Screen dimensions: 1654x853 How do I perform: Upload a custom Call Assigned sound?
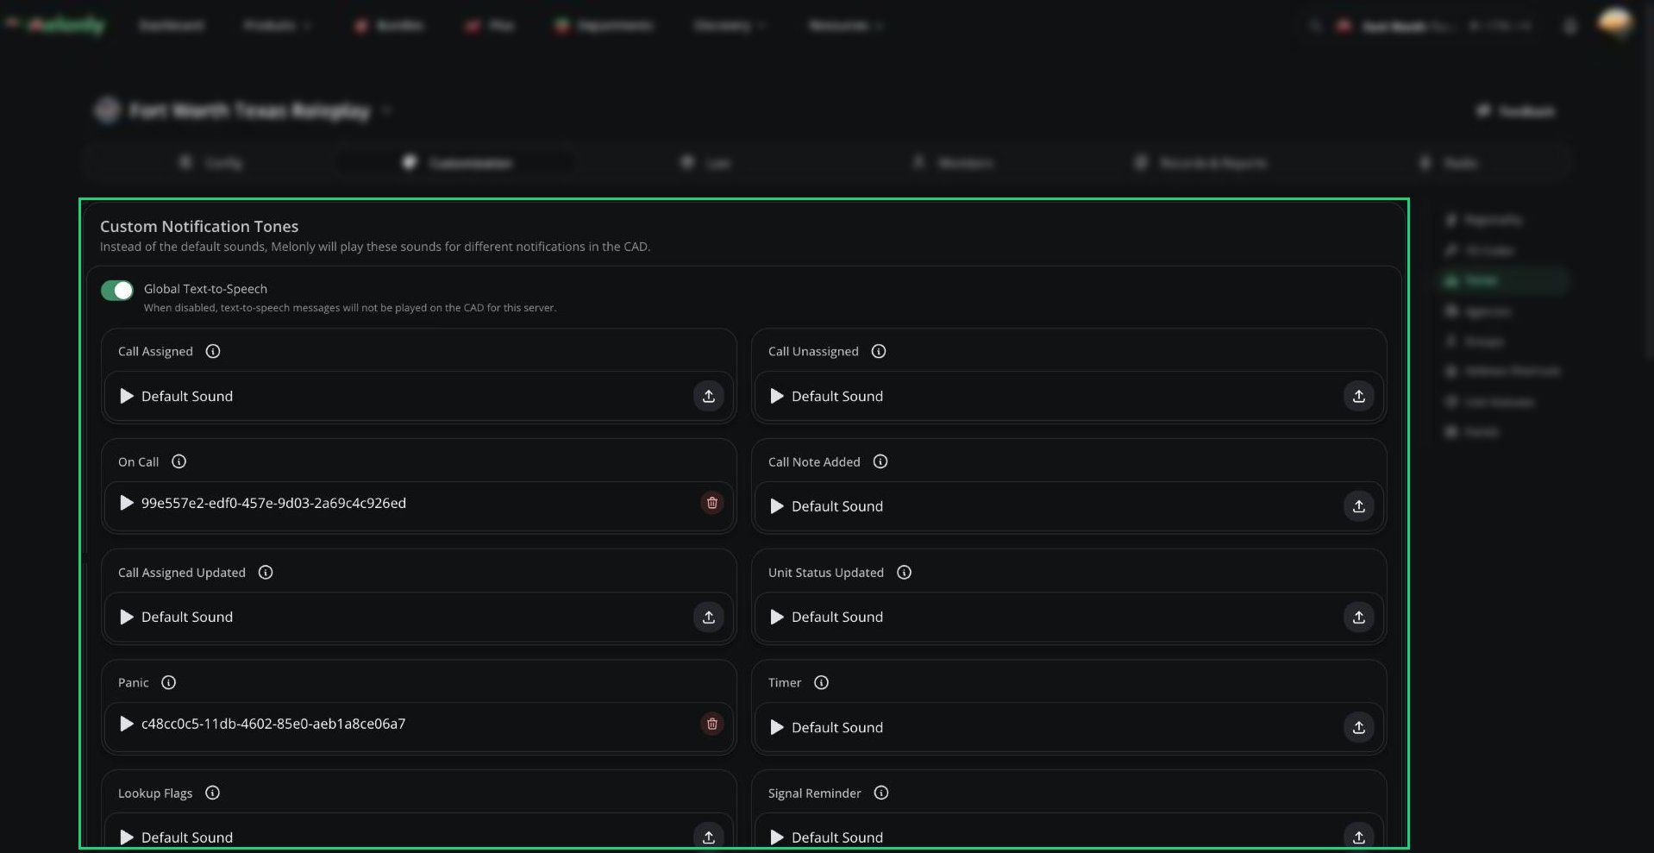[x=709, y=396]
